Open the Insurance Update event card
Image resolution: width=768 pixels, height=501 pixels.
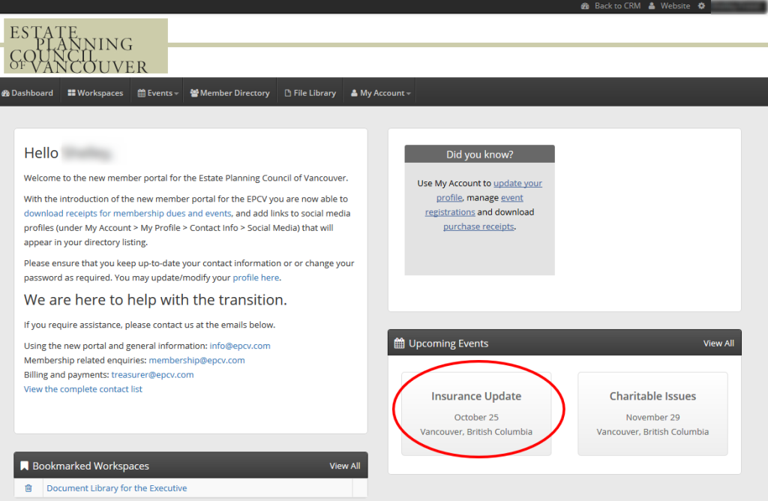(476, 413)
